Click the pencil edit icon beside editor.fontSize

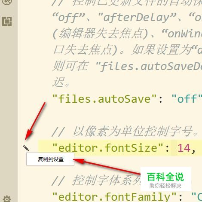click(x=26, y=148)
